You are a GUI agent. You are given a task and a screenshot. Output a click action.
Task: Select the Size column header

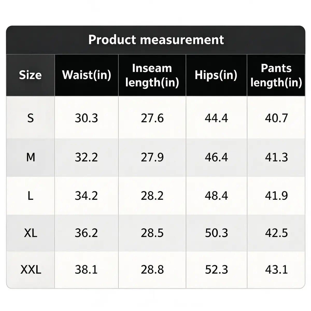tap(30, 75)
